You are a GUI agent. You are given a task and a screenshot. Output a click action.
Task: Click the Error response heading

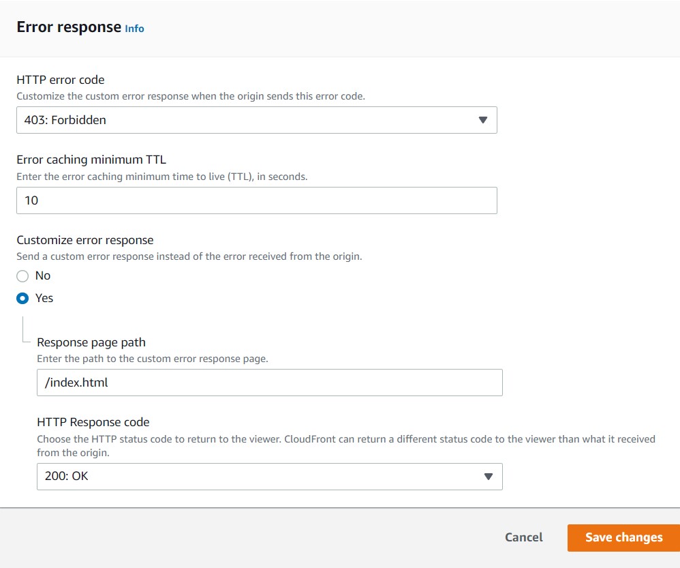coord(69,27)
